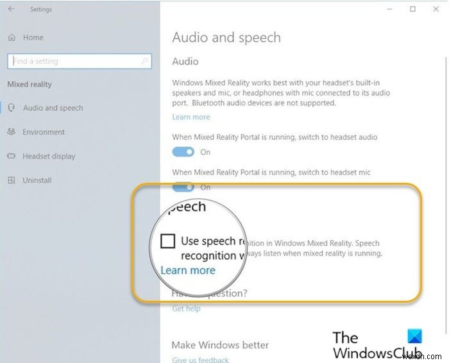The width and height of the screenshot is (449, 363).
Task: Click the Uninstall grid icon
Action: (x=12, y=180)
